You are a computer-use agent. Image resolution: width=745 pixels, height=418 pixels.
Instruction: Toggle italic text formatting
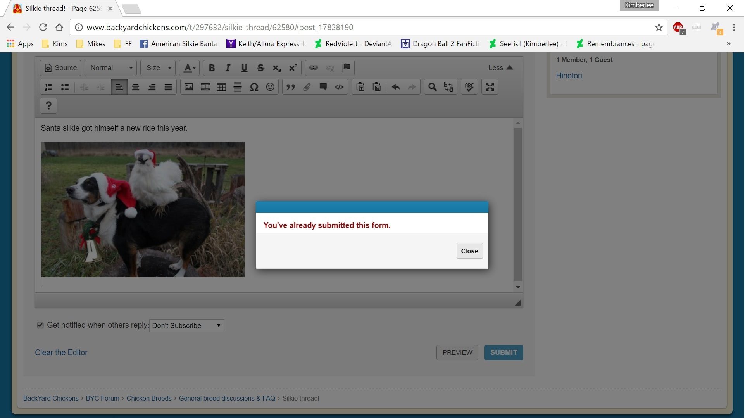[228, 68]
